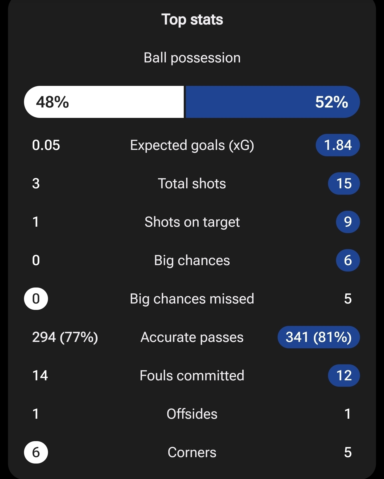Select the blue 52% possession segment
The image size is (384, 479).
click(273, 102)
